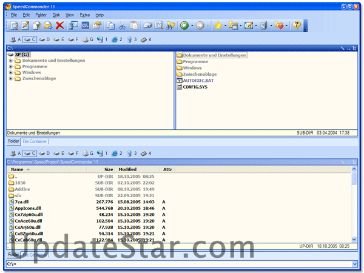Select the AUTOEXEC.BAT file
Viewport: 364px width, 273px height.
click(x=195, y=81)
